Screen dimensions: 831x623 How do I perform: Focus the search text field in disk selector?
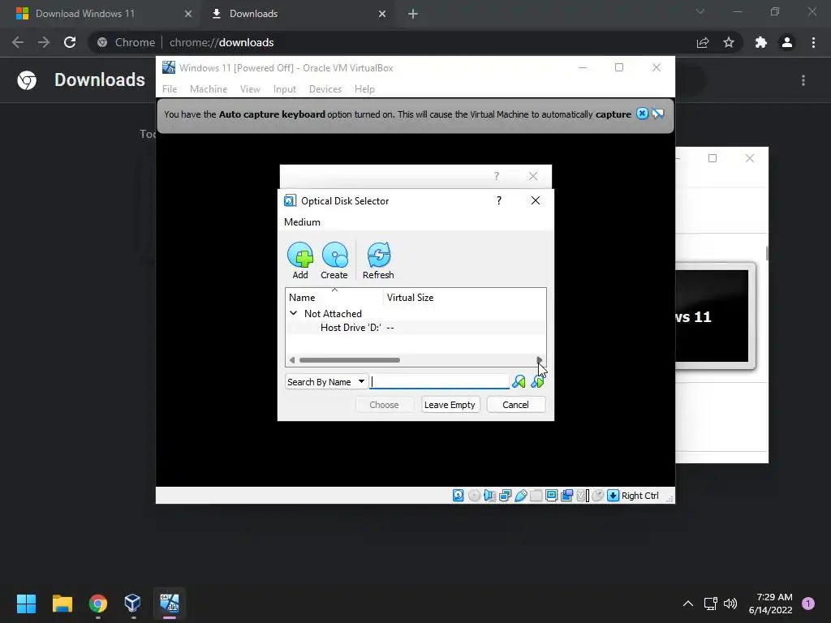tap(439, 381)
